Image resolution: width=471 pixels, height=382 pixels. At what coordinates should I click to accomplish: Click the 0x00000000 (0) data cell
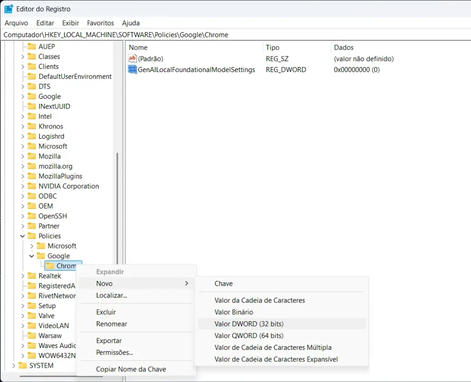pyautogui.click(x=356, y=70)
